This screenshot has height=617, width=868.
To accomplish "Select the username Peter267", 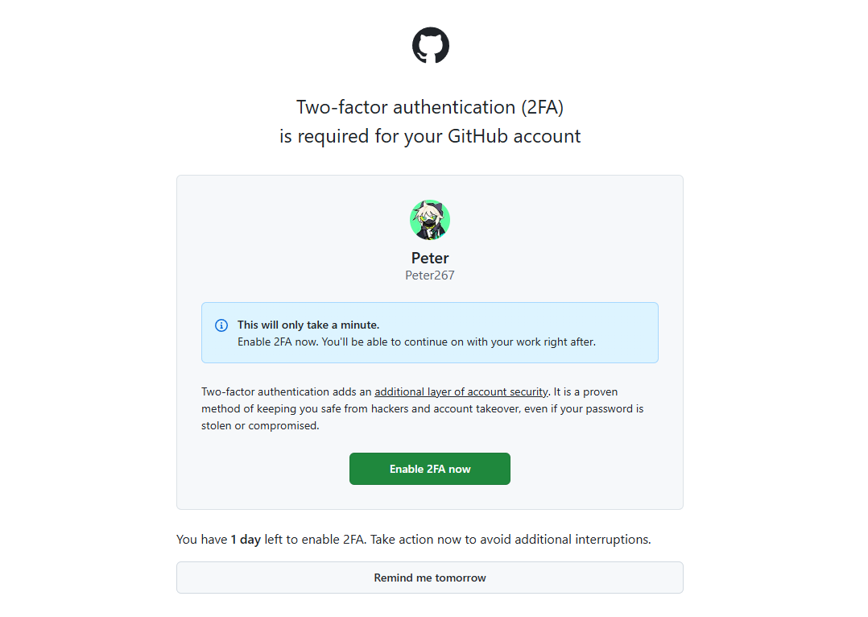I will (430, 275).
